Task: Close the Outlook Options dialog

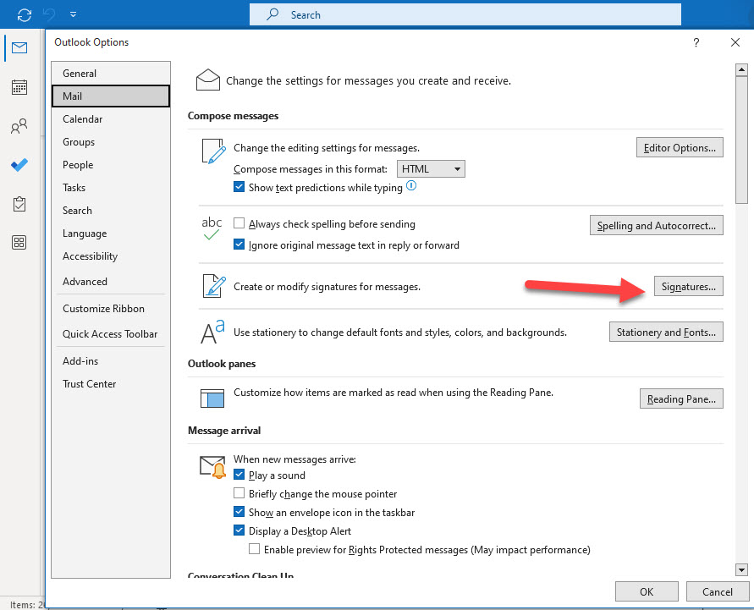Action: pyautogui.click(x=735, y=42)
